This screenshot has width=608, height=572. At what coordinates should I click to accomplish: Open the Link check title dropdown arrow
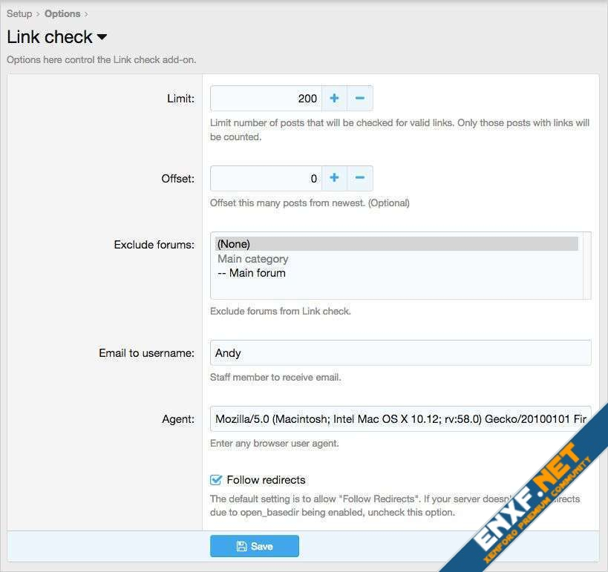102,37
